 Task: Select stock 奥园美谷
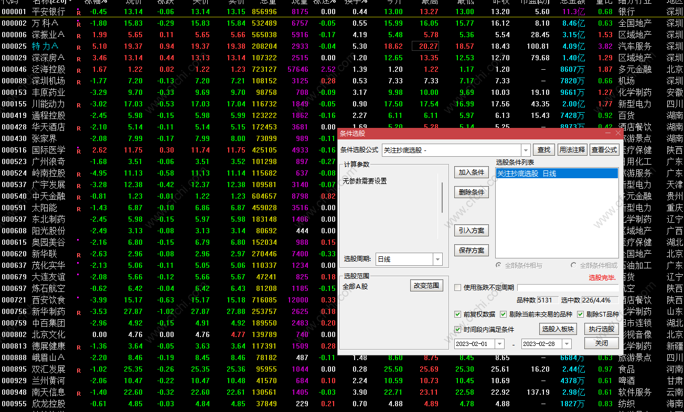coord(49,242)
